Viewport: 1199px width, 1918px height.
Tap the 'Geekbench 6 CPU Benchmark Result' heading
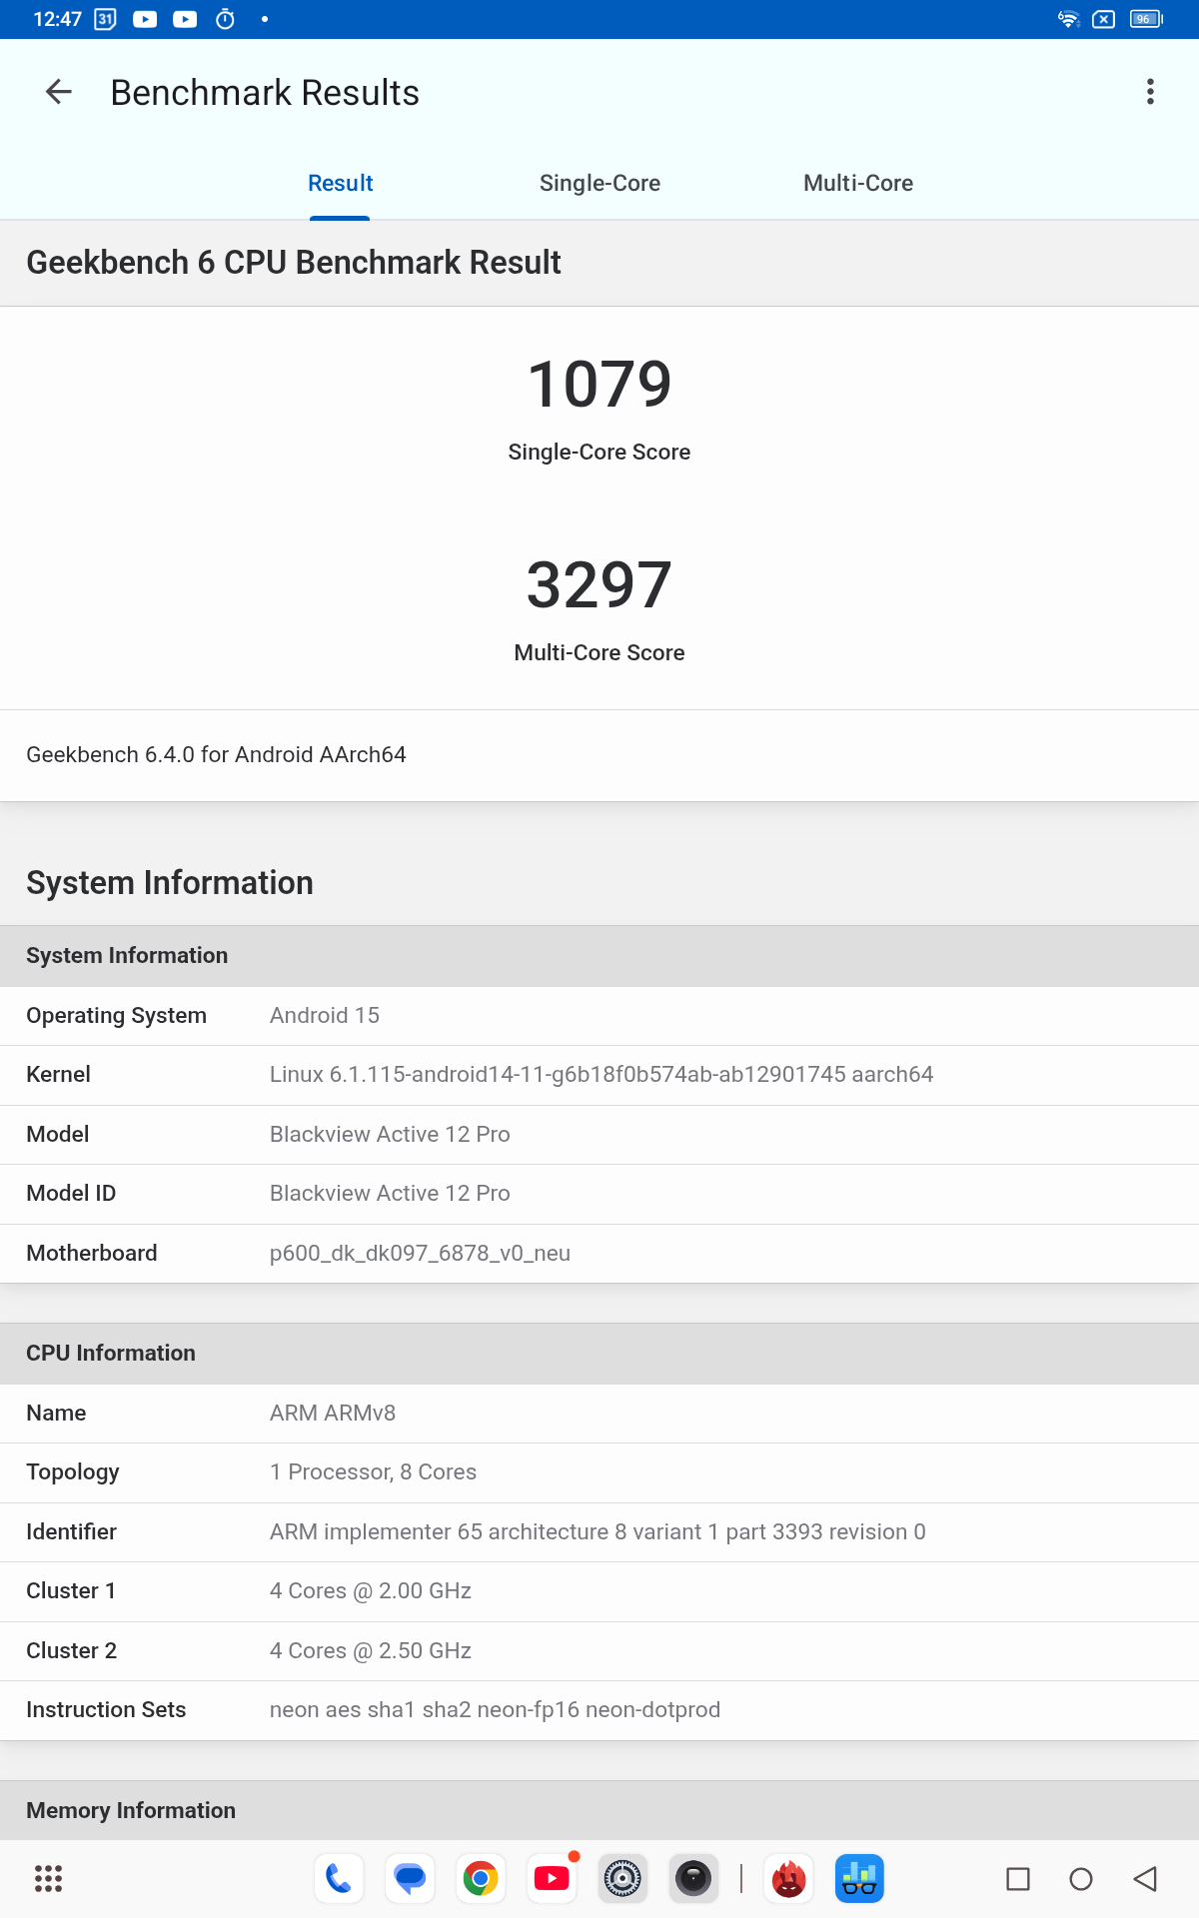[294, 263]
